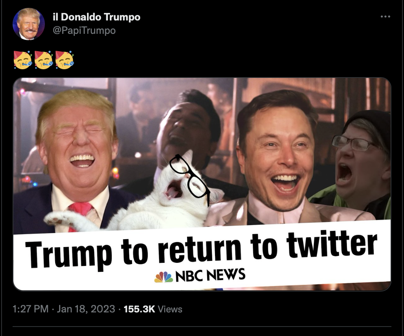The width and height of the screenshot is (404, 336).
Task: Click the black glasses drawn on the cat
Action: 189,177
